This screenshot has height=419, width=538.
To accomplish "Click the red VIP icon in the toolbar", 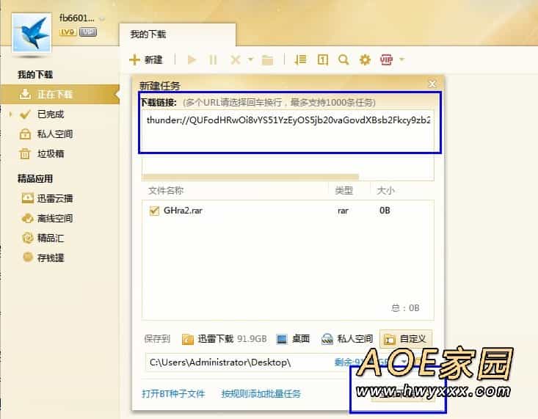I will point(386,59).
